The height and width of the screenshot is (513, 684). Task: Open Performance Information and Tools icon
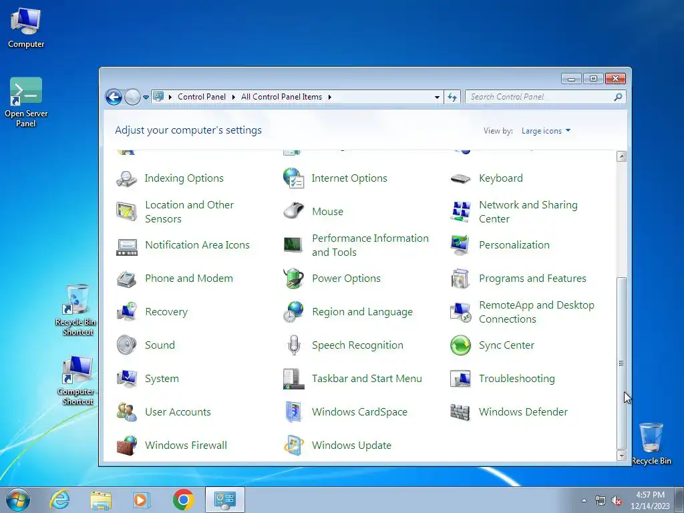click(x=294, y=245)
